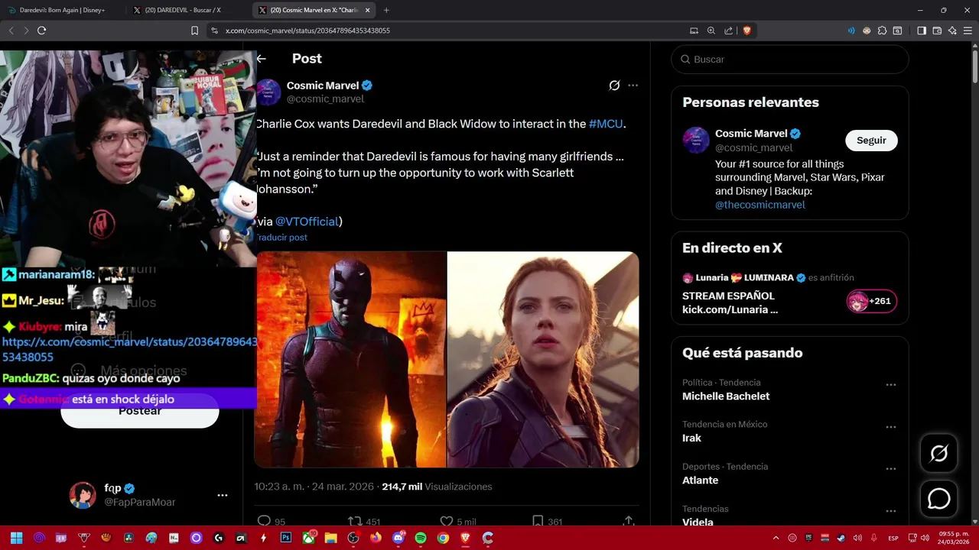Open the @FapParaMoar account menu dots
The height and width of the screenshot is (550, 979).
point(223,495)
